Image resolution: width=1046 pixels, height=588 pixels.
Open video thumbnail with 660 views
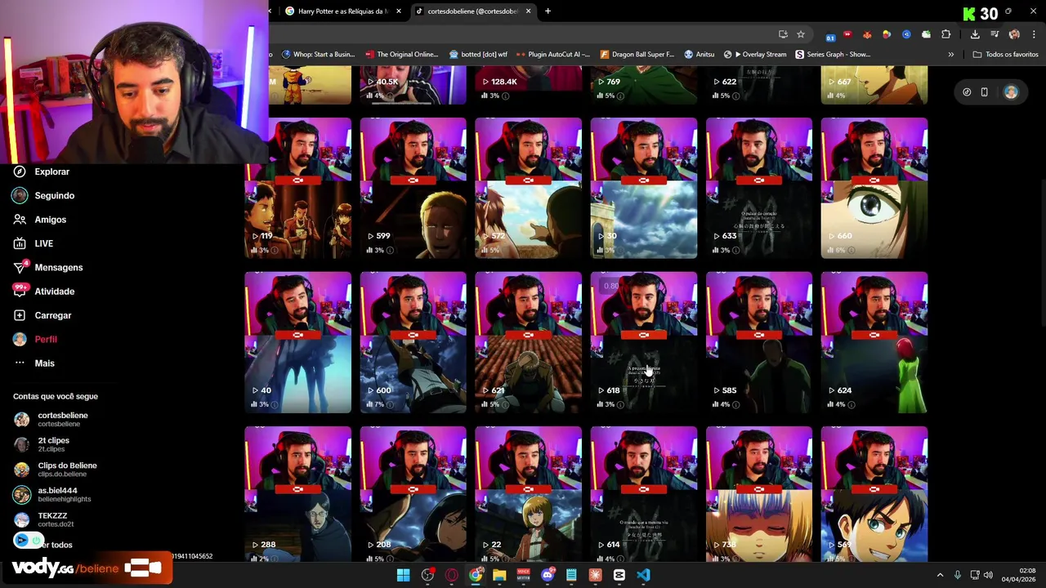(x=874, y=188)
